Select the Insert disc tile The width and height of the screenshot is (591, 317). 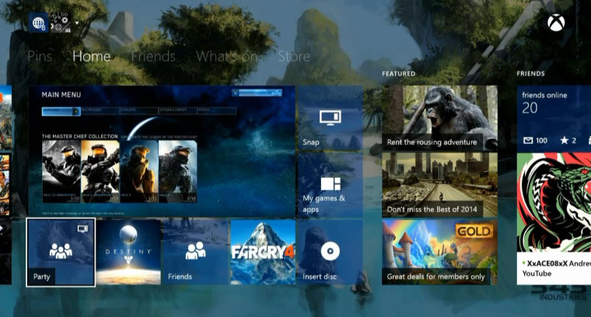330,253
